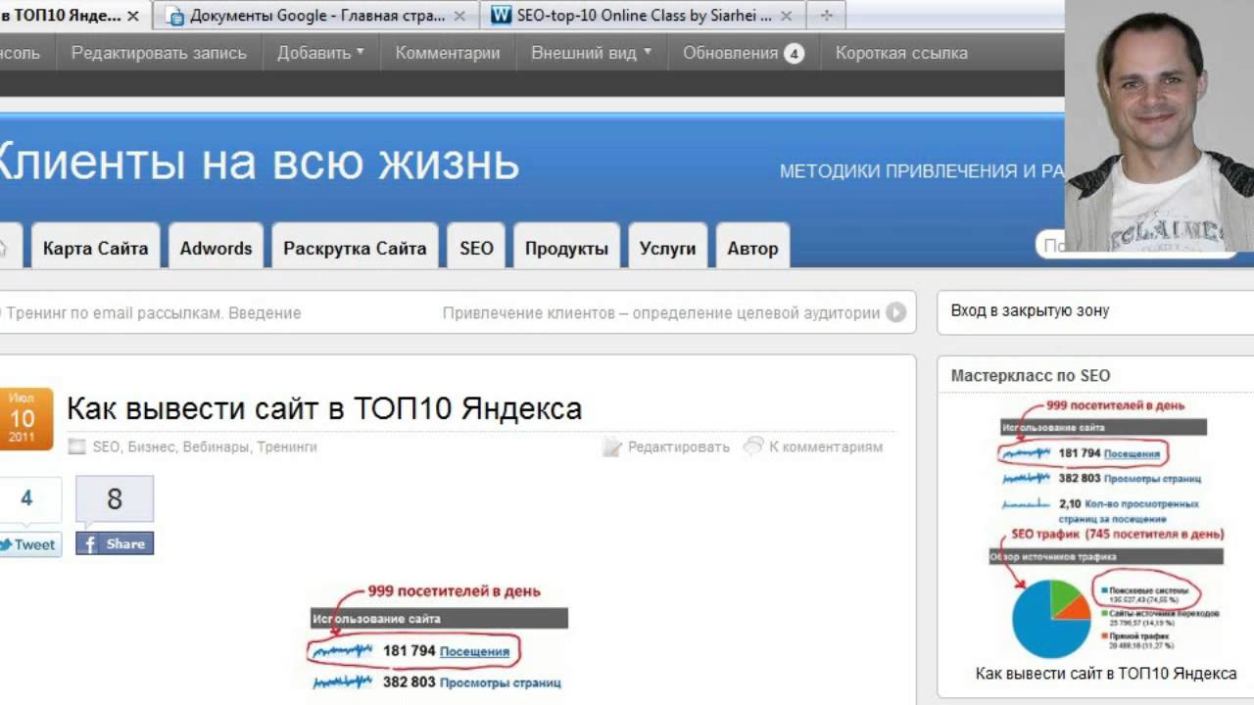Close the SEO-top-10 Online Class tab
Image resolution: width=1254 pixels, height=705 pixels.
(x=786, y=16)
